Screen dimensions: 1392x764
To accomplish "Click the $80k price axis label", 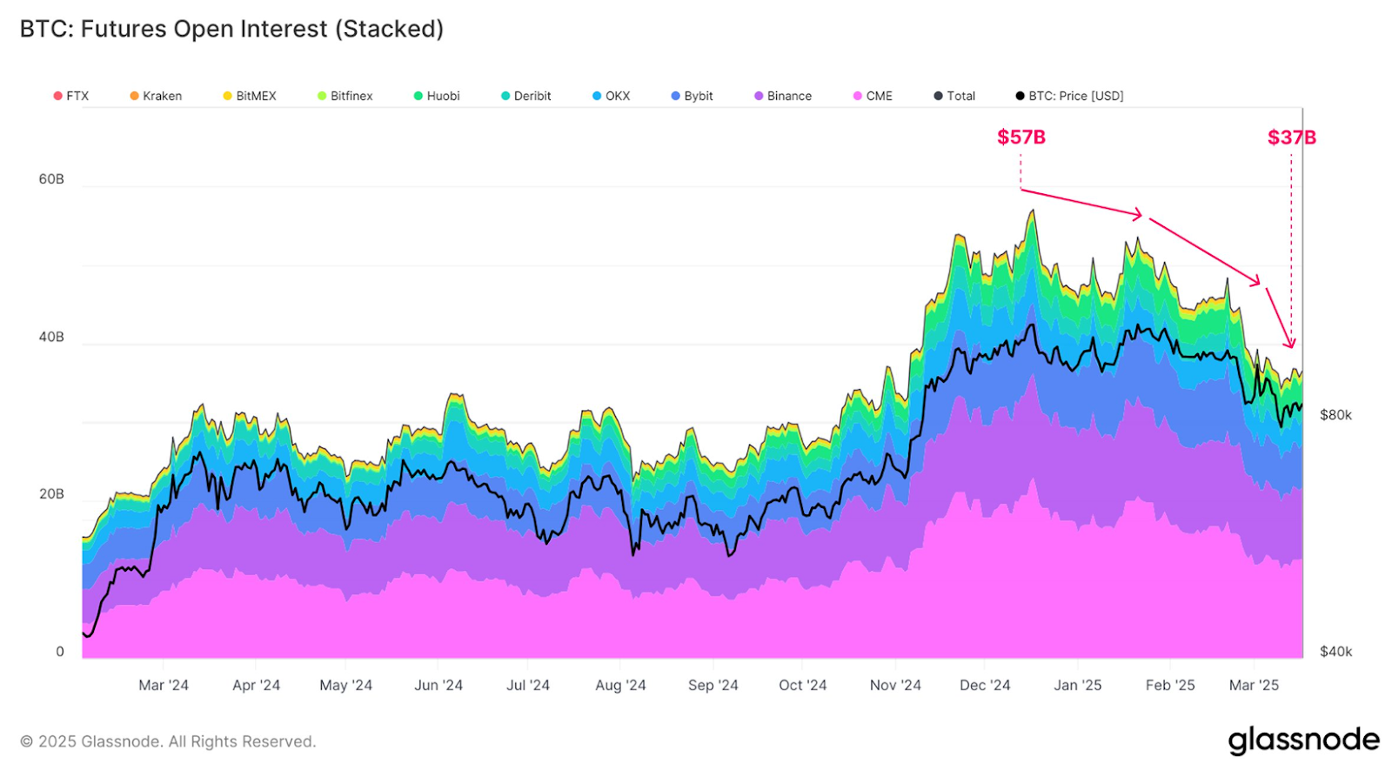I will click(1335, 415).
